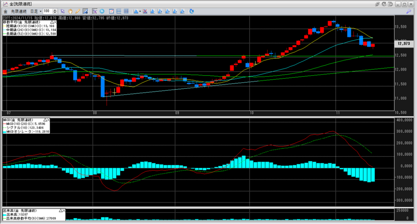Collapse the MACD legend with triangle

tap(44, 120)
